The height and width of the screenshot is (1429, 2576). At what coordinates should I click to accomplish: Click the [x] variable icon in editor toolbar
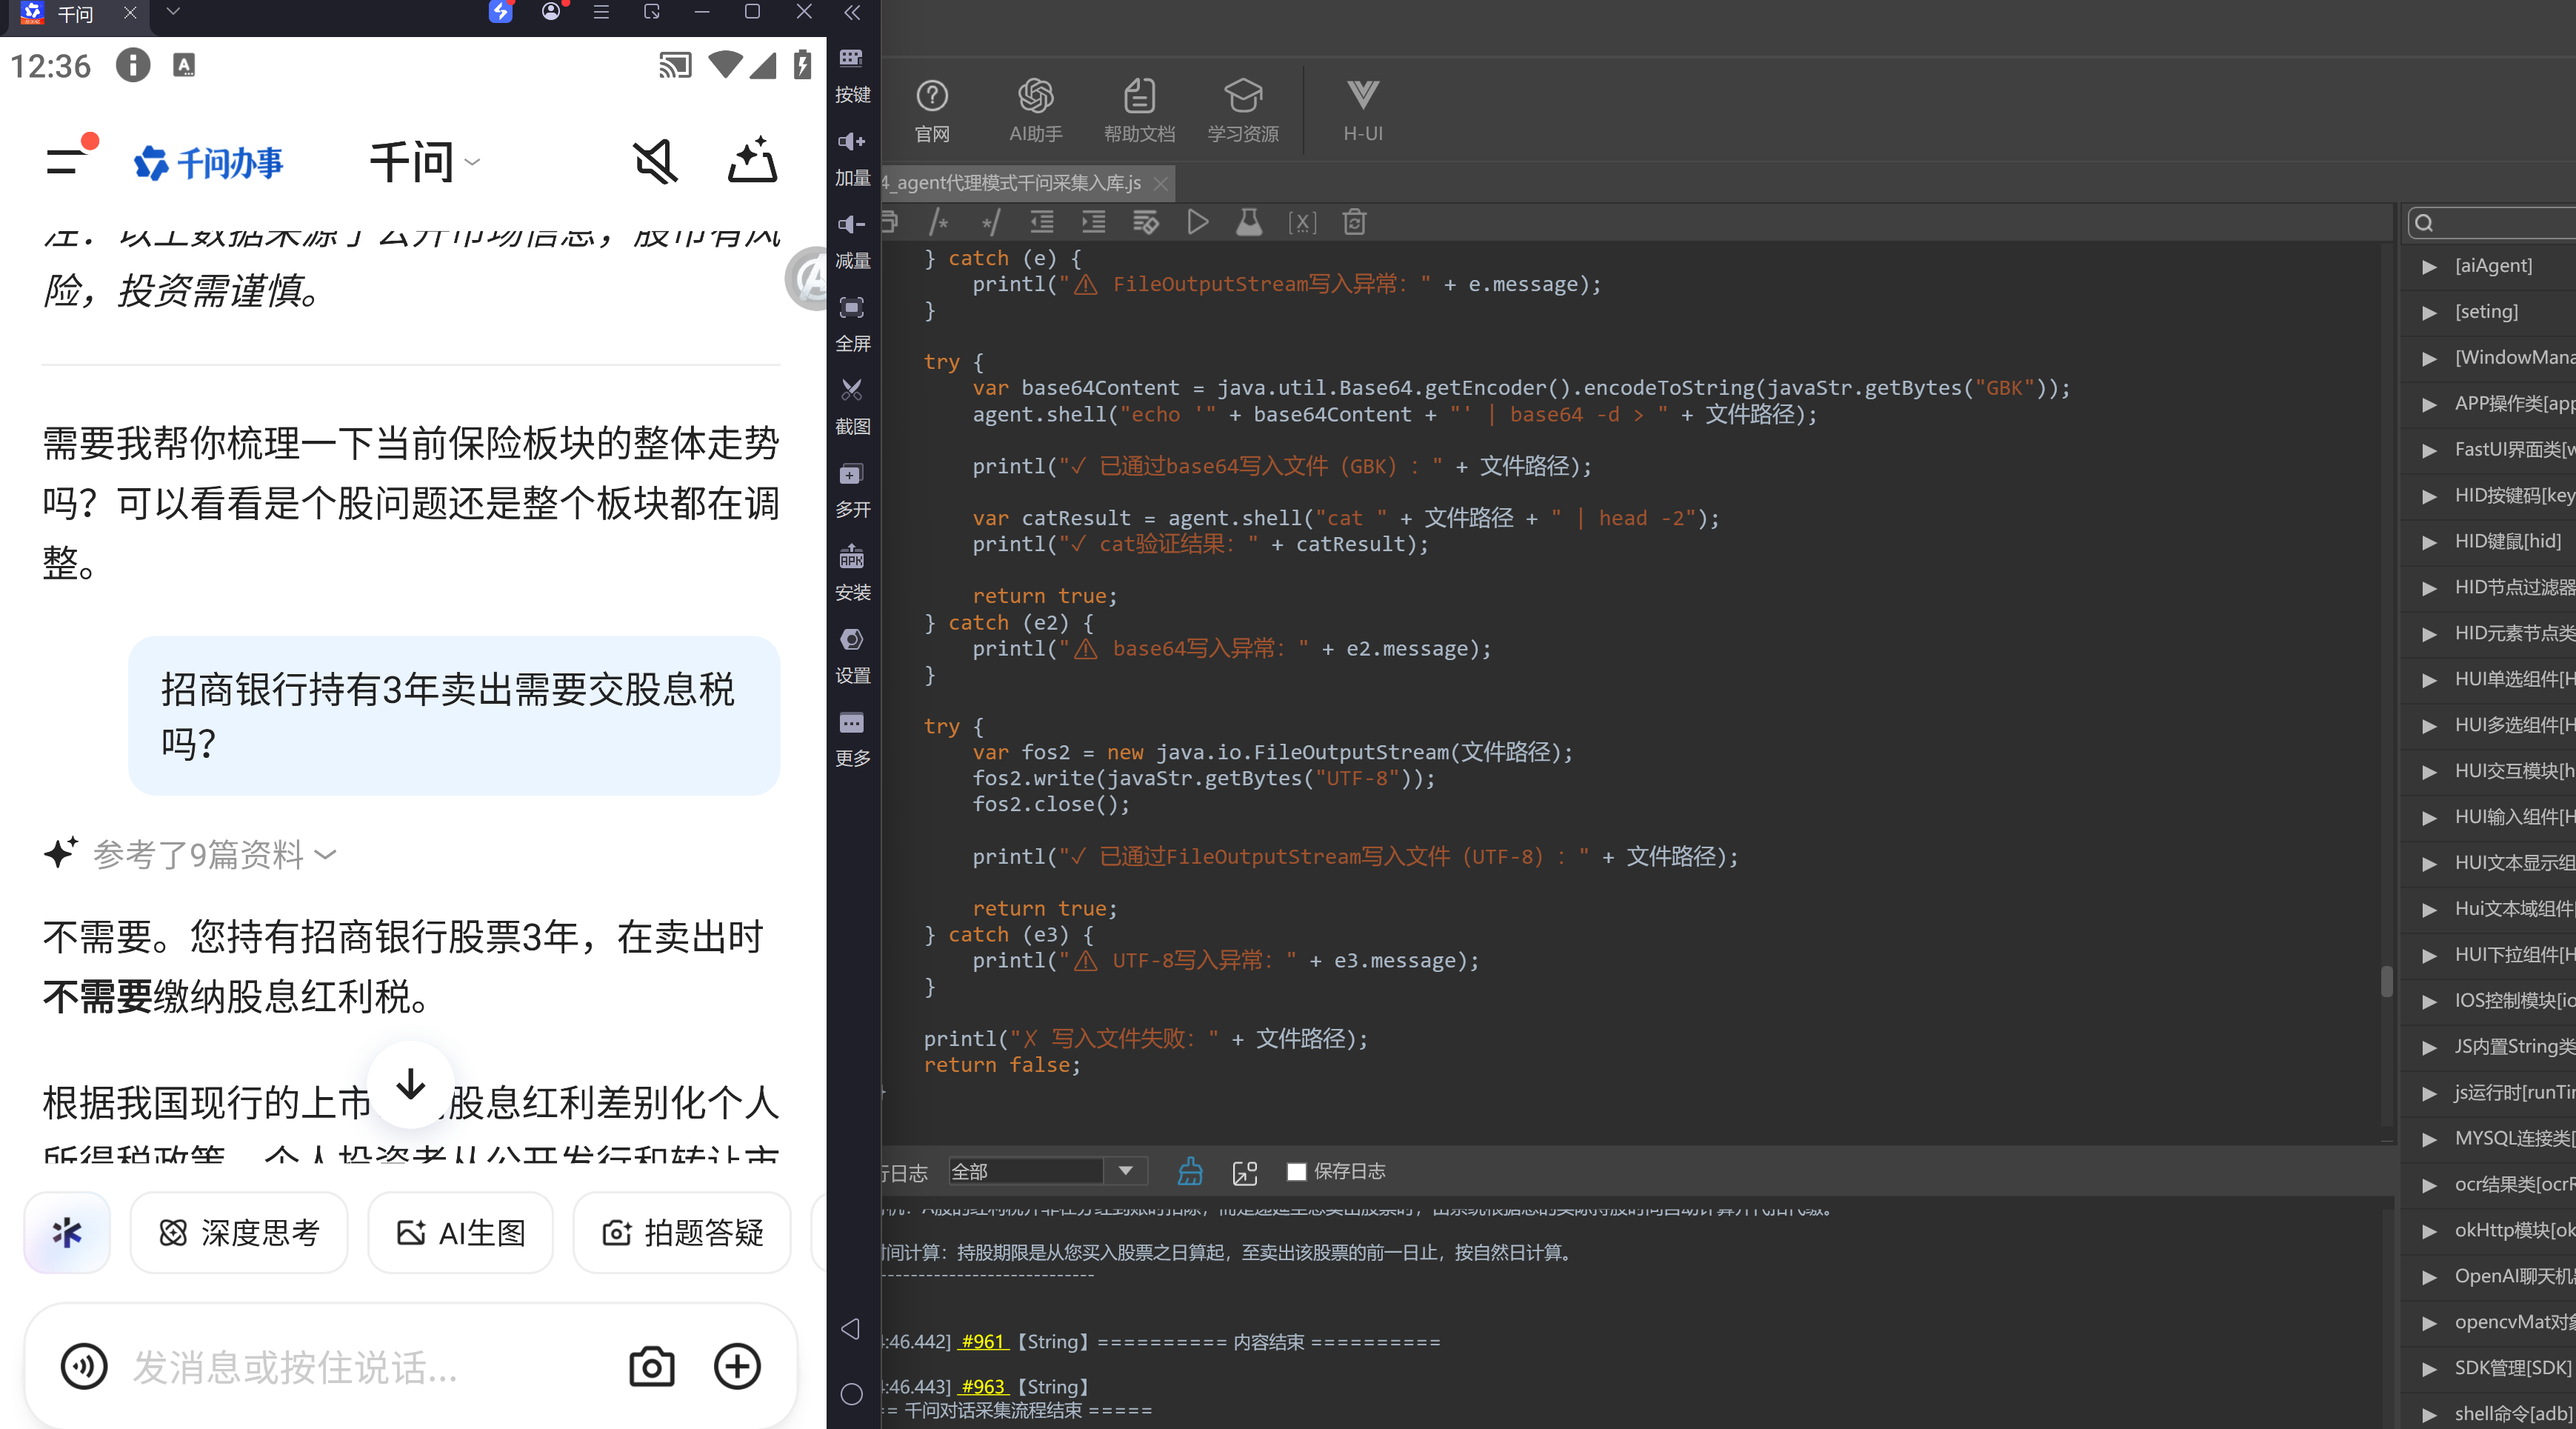pyautogui.click(x=1301, y=222)
